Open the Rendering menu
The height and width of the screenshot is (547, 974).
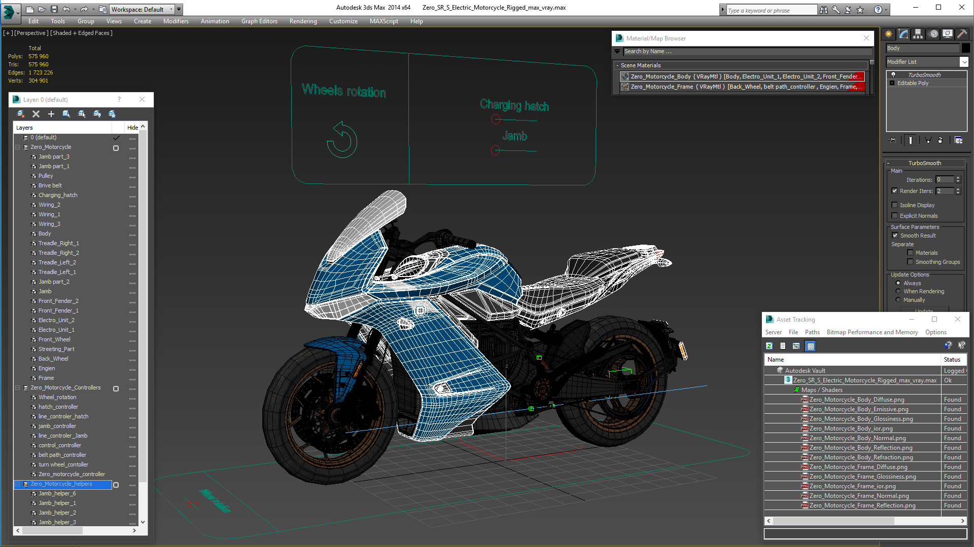(303, 21)
